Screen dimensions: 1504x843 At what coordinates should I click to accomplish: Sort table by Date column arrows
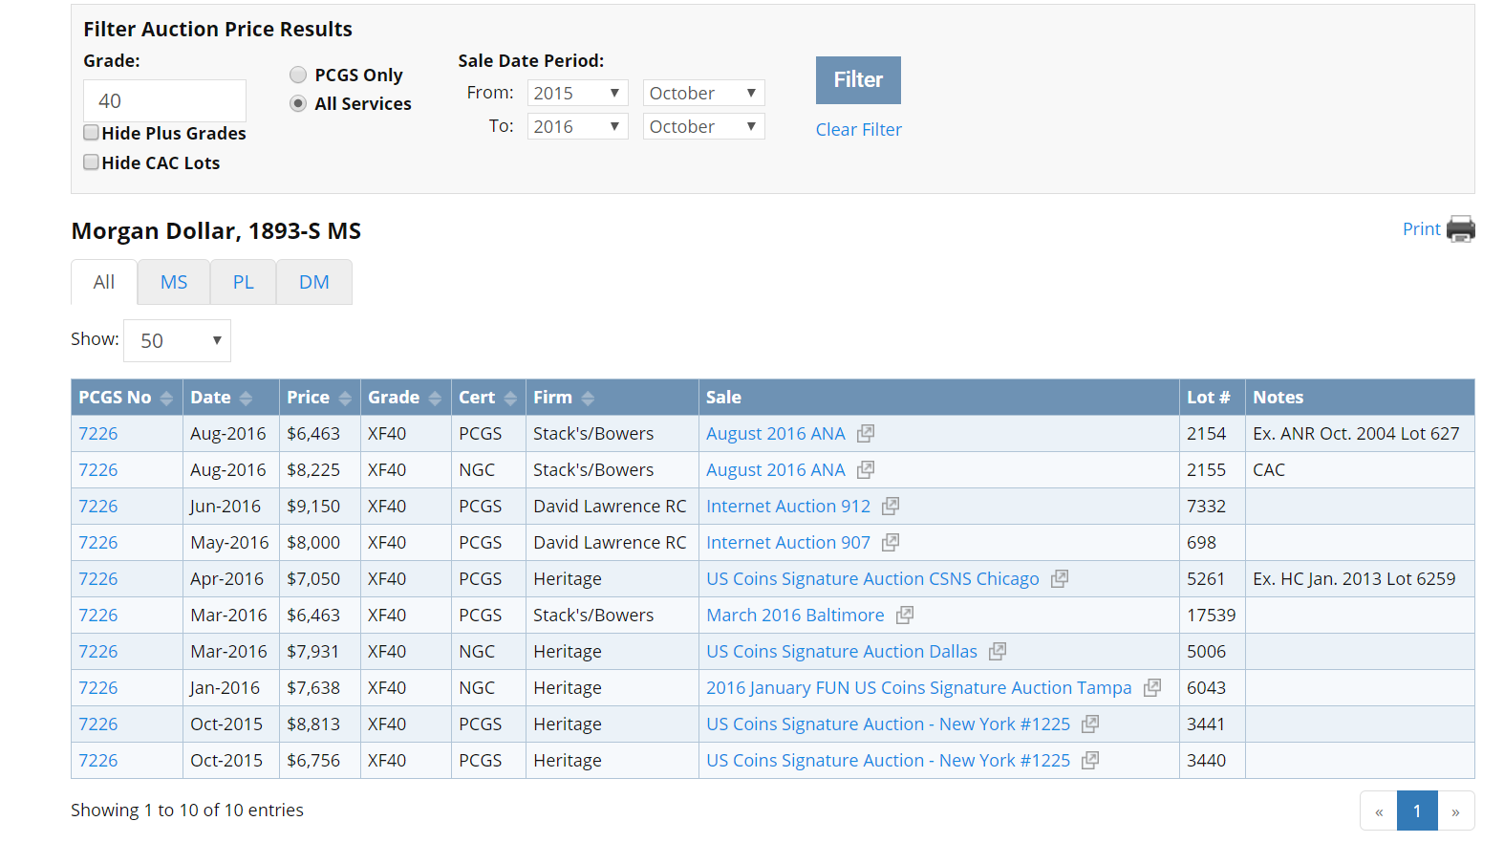[x=246, y=399]
